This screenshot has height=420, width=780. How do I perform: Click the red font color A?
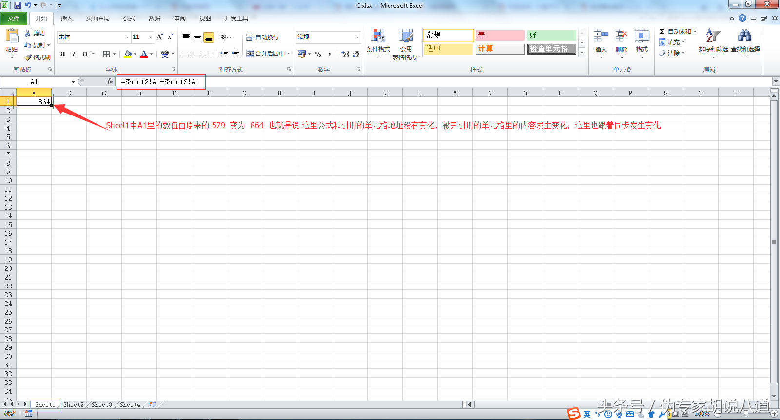144,54
